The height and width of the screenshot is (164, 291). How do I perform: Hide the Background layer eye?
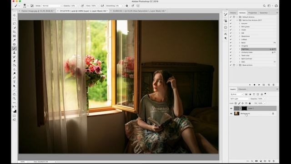point(231,113)
